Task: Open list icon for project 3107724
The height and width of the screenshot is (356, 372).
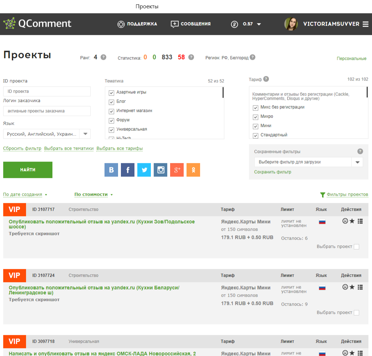Action: (x=360, y=287)
